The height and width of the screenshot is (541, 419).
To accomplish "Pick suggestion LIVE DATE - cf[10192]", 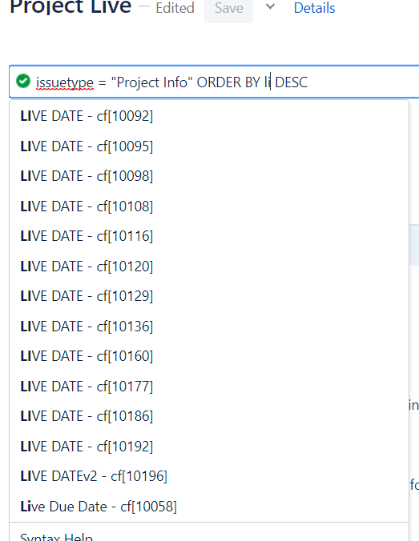I will [209, 447].
